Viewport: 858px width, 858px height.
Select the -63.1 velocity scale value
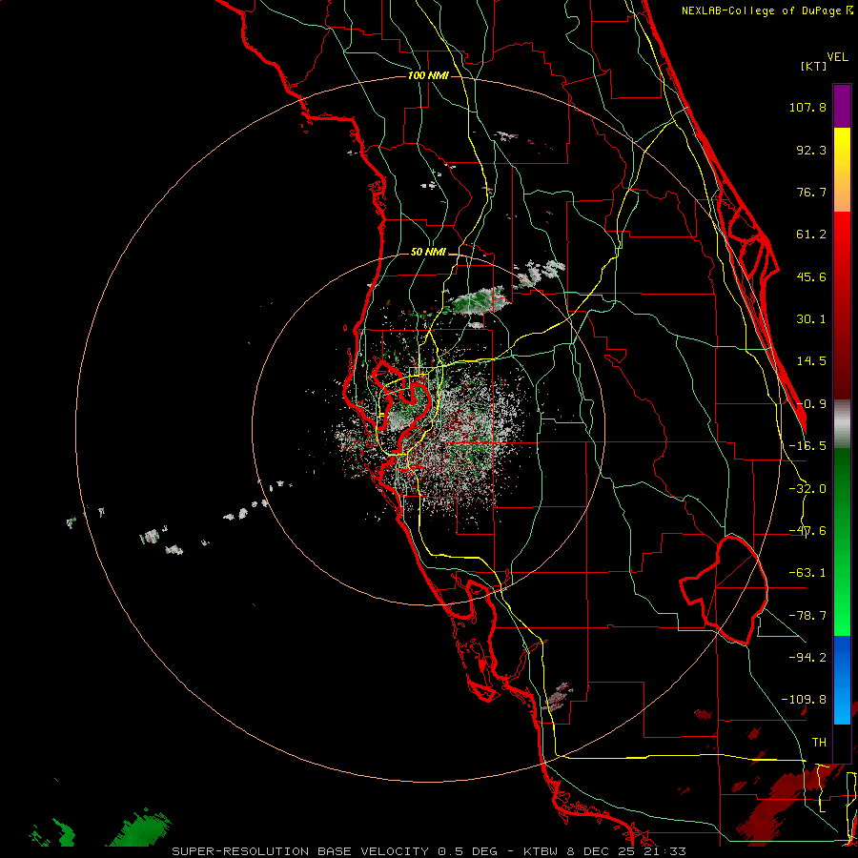click(807, 573)
